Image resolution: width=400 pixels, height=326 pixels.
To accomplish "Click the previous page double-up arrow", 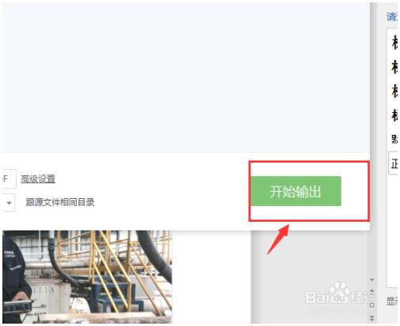I will click(372, 292).
